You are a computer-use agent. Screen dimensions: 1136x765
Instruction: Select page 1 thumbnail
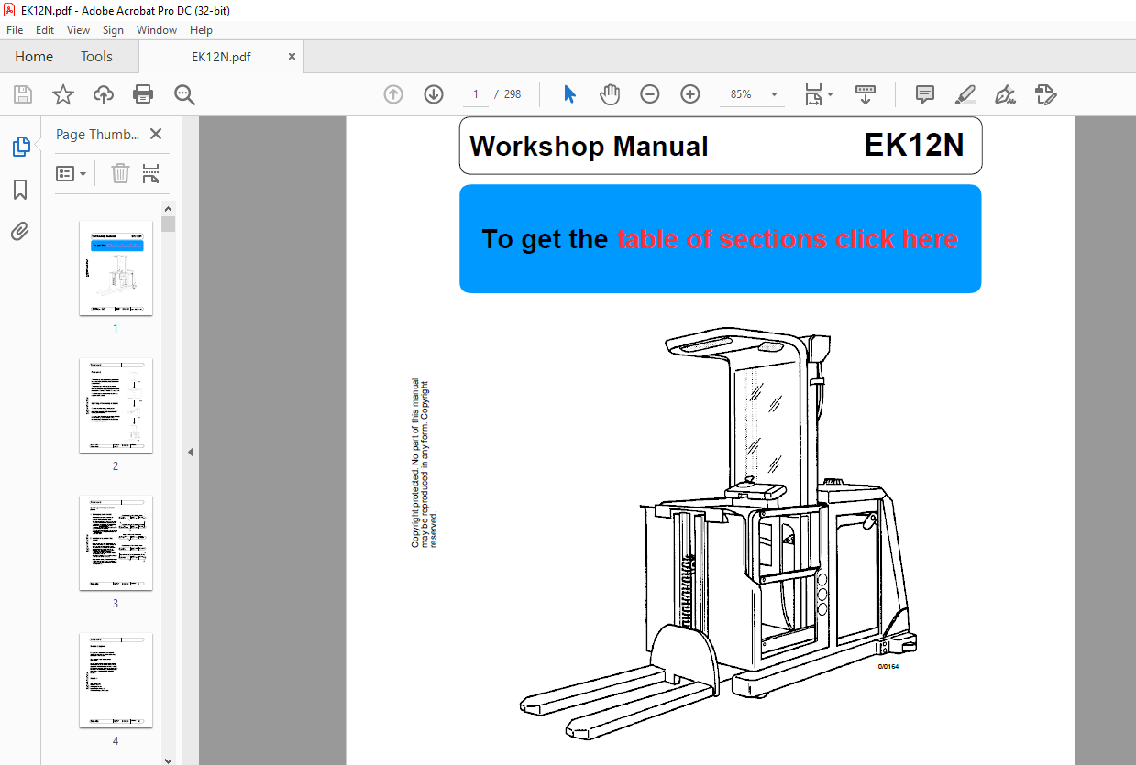click(116, 268)
